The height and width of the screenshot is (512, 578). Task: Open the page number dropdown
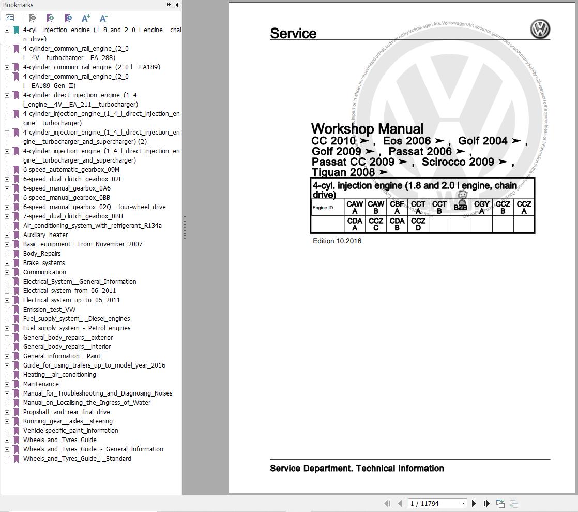463,503
